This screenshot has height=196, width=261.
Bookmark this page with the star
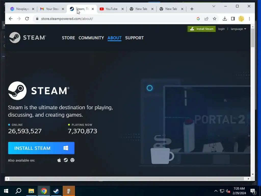click(x=215, y=19)
